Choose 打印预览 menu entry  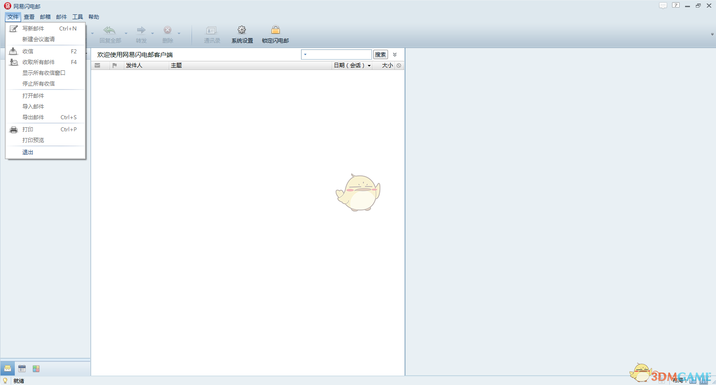pos(45,140)
